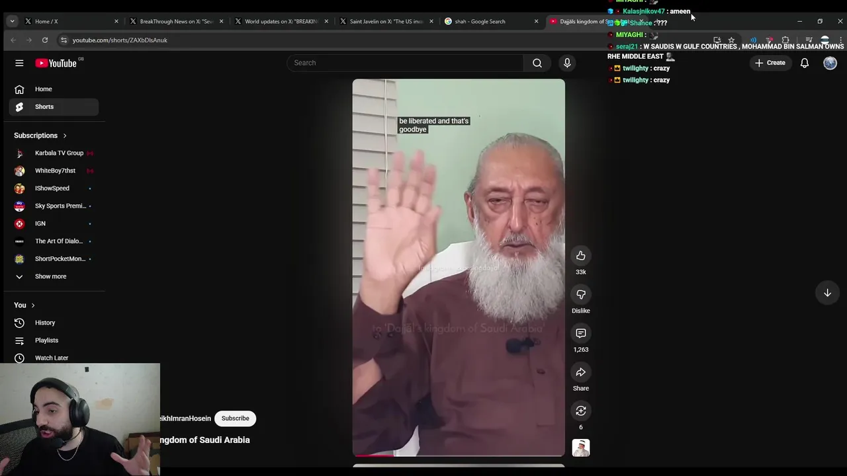Close the BreakThrough News tab
The image size is (847, 476).
click(221, 21)
